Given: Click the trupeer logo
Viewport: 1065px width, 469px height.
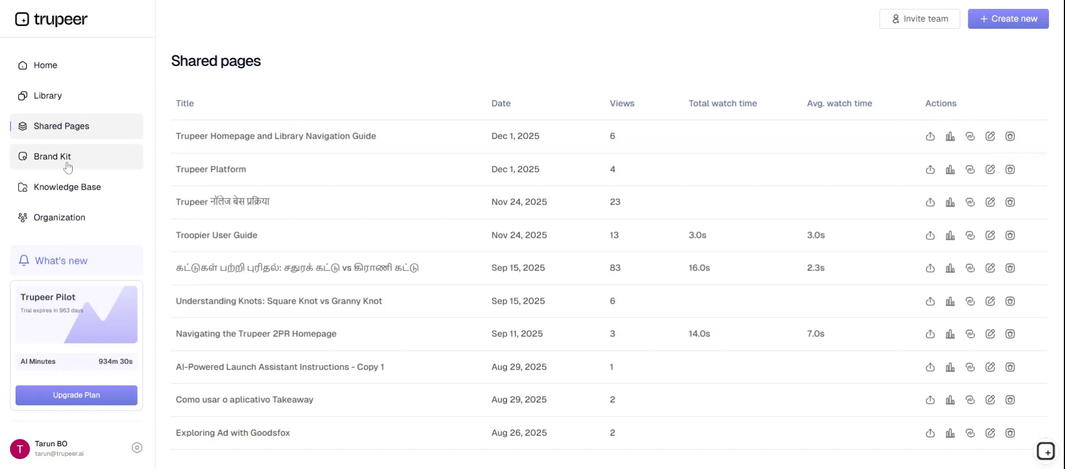Looking at the screenshot, I should pos(51,19).
